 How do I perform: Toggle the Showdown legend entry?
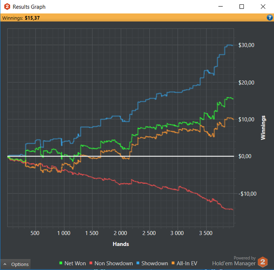[152, 263]
